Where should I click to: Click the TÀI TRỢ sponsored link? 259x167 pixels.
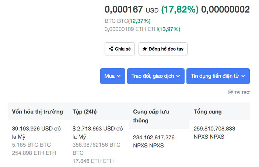point(242,92)
